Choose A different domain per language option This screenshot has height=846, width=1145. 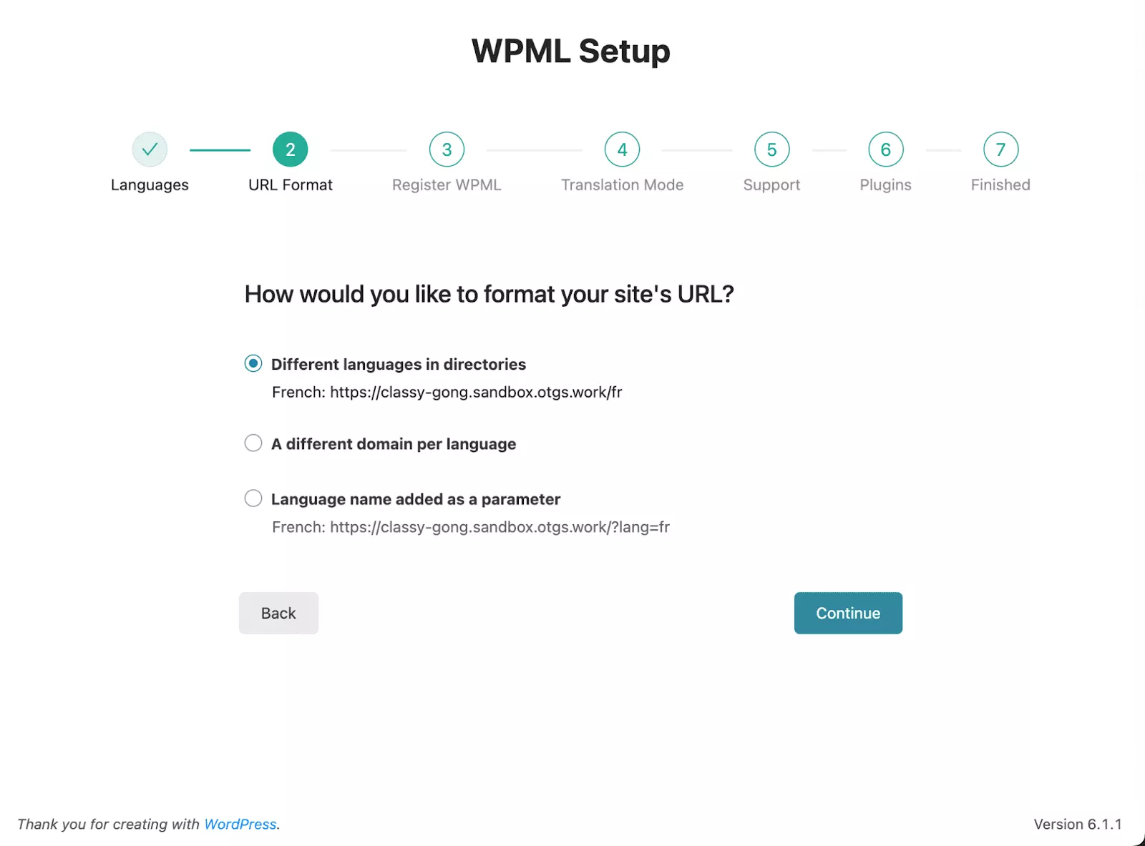click(x=253, y=443)
